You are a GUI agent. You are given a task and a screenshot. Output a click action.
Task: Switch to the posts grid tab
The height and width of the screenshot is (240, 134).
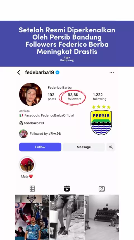(x=32, y=189)
